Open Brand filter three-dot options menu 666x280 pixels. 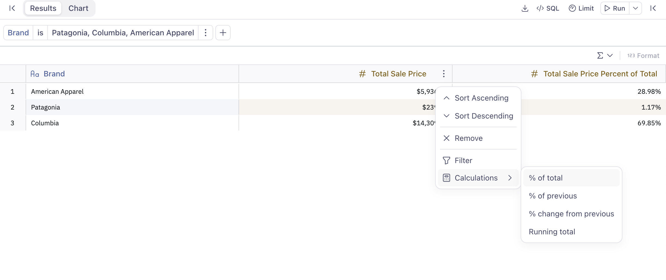pos(206,33)
